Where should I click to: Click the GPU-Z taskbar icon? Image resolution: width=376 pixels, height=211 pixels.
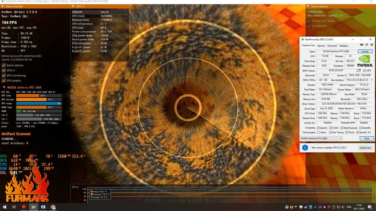tap(33, 207)
